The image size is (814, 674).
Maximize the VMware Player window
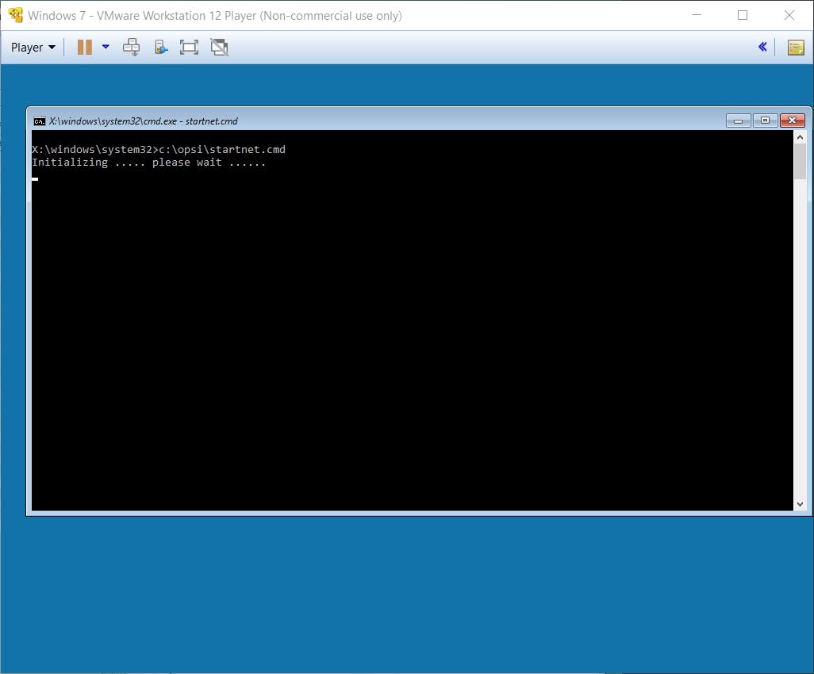click(x=743, y=15)
